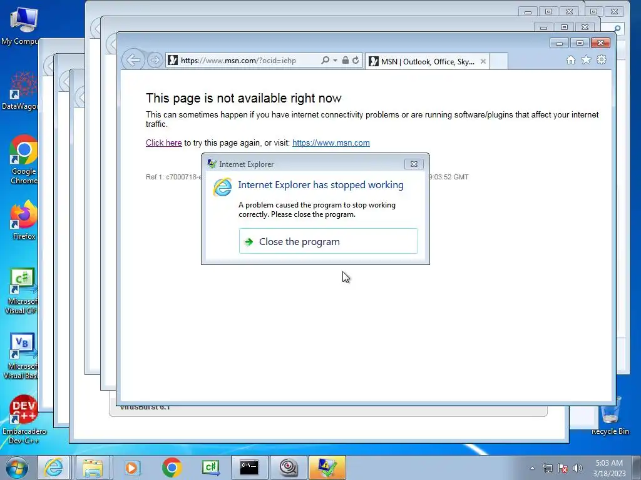Close the MSN tab with its X
641x480 pixels.
click(x=483, y=62)
